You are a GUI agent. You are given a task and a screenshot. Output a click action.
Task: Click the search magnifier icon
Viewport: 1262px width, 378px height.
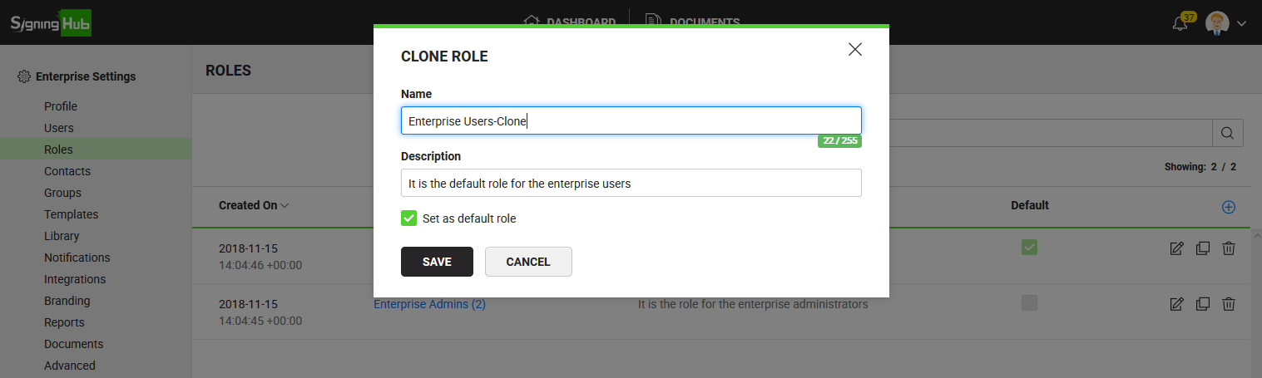pos(1227,133)
